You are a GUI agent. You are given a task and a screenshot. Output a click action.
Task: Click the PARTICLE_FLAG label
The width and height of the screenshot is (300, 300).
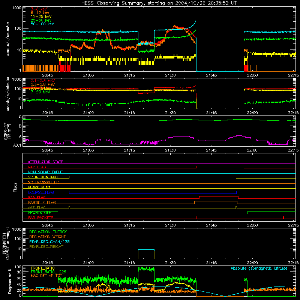click(x=42, y=202)
